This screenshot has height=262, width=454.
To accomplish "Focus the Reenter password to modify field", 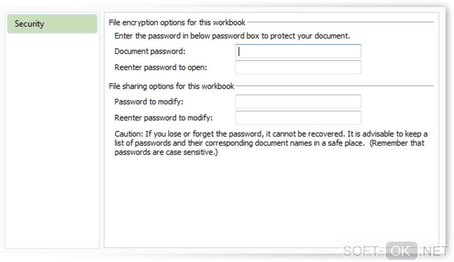I will coord(298,118).
